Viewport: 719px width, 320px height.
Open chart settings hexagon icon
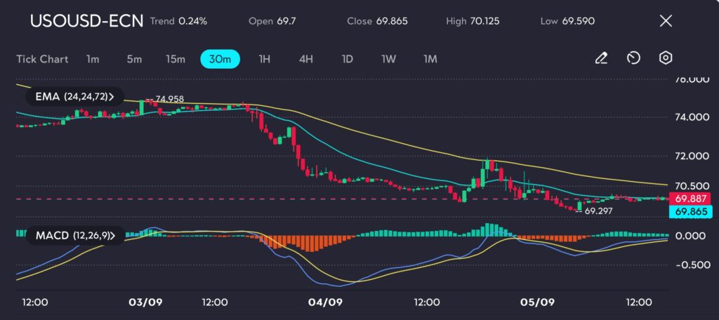coord(666,58)
